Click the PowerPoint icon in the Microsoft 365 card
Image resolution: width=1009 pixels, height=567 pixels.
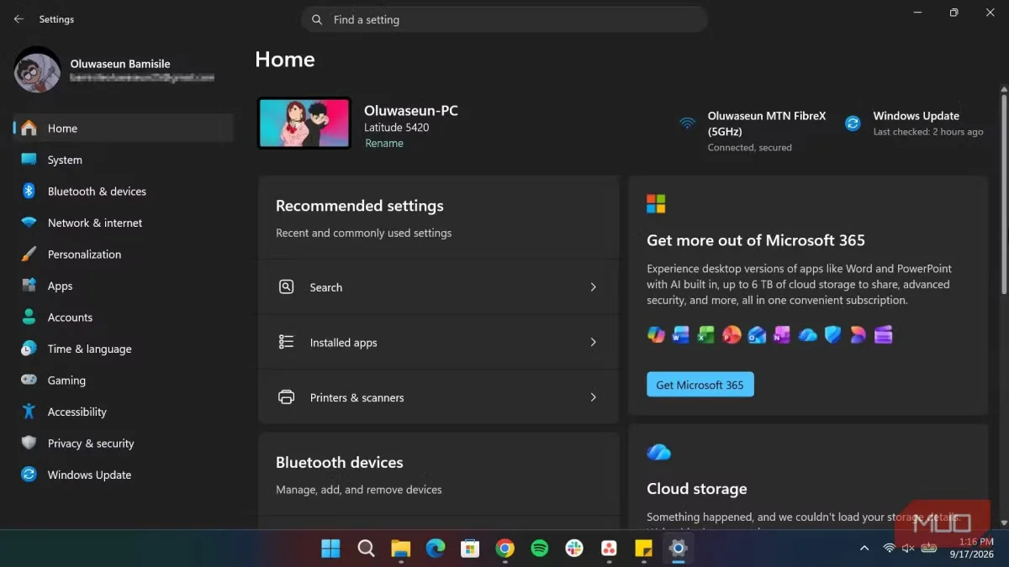(732, 335)
